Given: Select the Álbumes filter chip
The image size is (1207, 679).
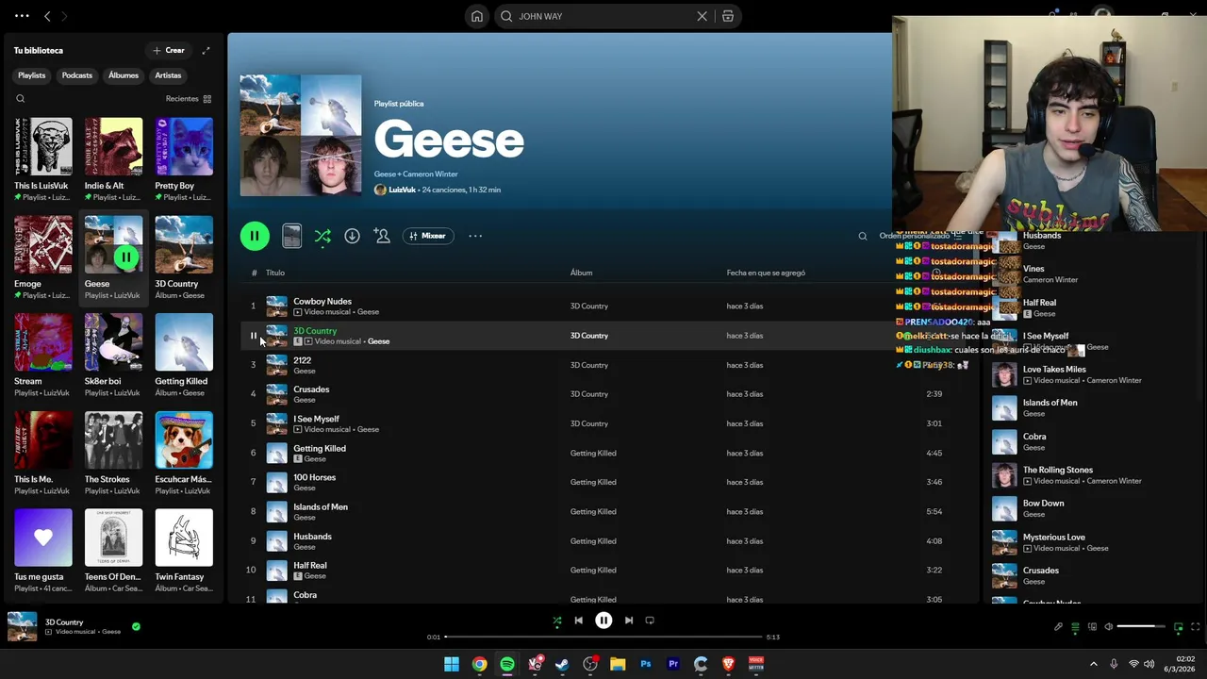Looking at the screenshot, I should click(124, 75).
